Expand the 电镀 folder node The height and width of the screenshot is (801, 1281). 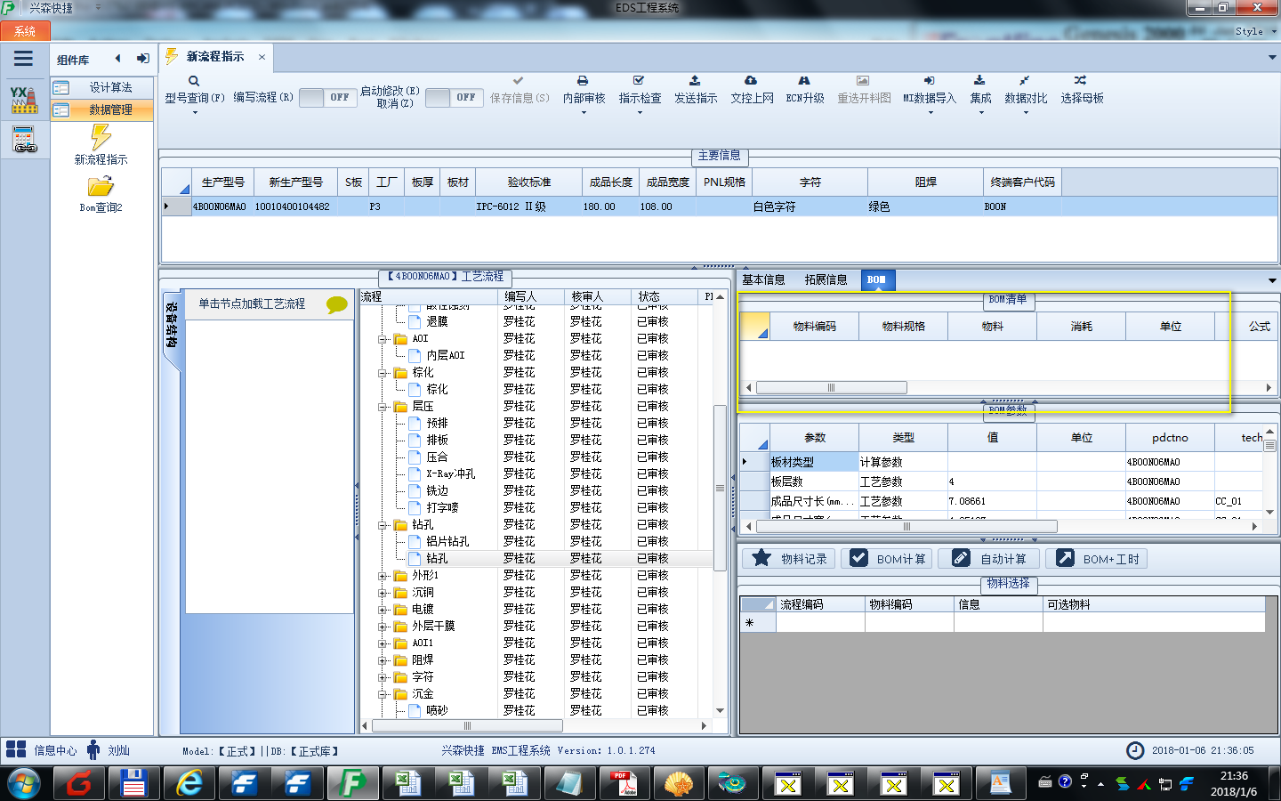383,610
